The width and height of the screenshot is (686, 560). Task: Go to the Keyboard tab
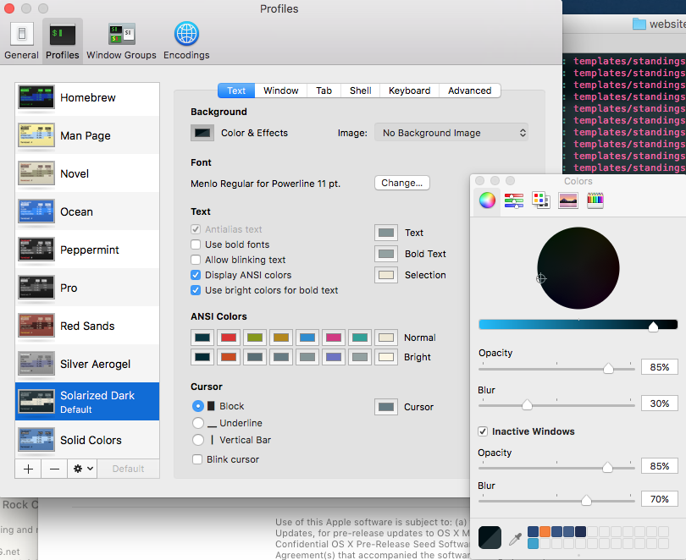[x=410, y=91]
